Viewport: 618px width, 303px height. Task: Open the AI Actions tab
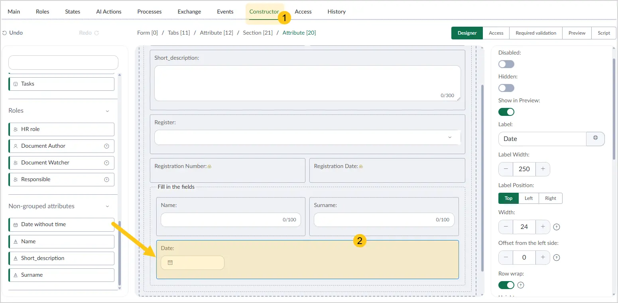click(109, 12)
